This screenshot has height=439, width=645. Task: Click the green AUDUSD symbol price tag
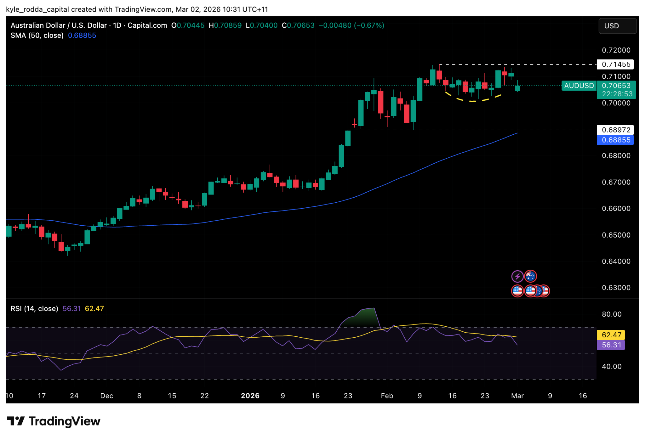tap(579, 86)
